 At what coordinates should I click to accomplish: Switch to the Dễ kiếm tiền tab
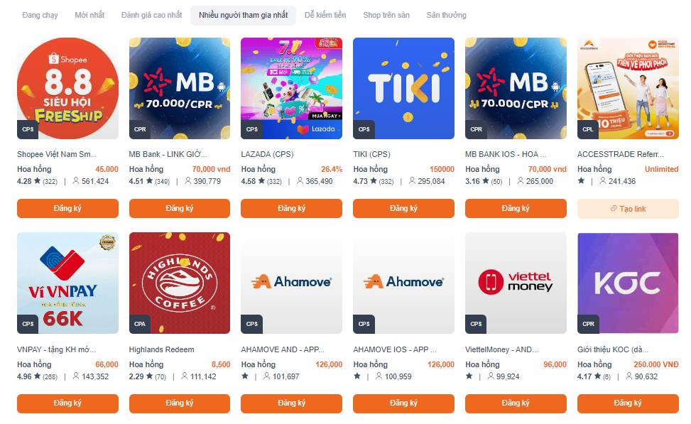click(325, 15)
